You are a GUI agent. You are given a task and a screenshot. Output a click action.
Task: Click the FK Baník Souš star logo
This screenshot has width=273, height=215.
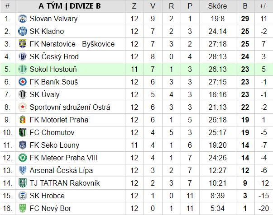coord(23,82)
